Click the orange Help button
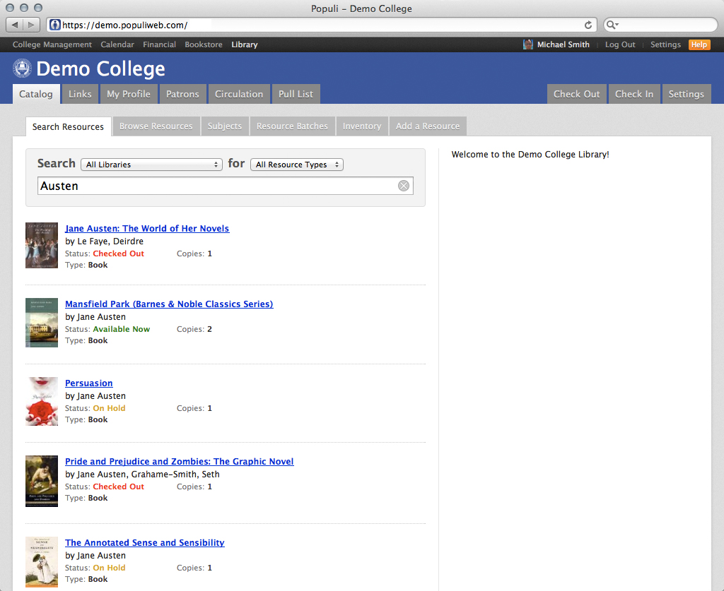 click(x=699, y=44)
